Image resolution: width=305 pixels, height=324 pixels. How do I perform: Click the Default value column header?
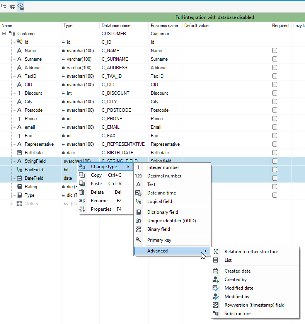(226, 26)
